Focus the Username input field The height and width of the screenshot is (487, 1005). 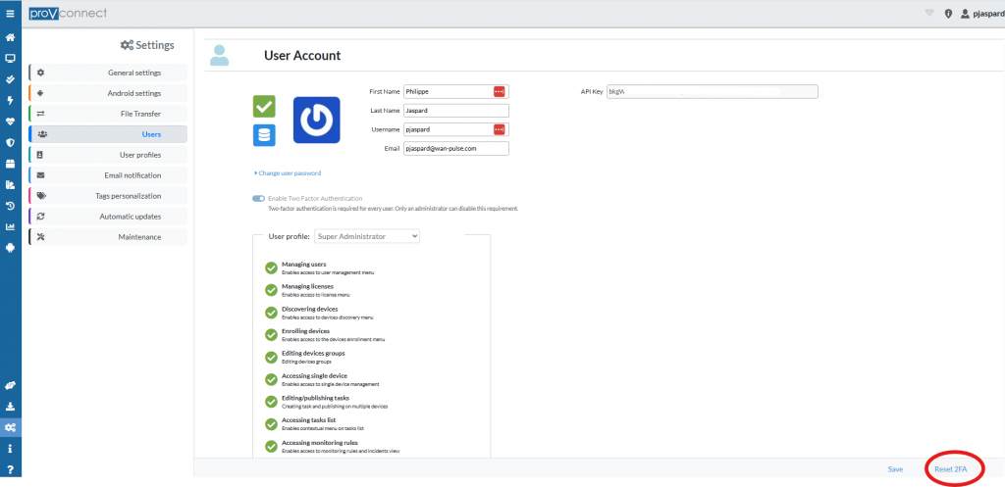pyautogui.click(x=455, y=129)
